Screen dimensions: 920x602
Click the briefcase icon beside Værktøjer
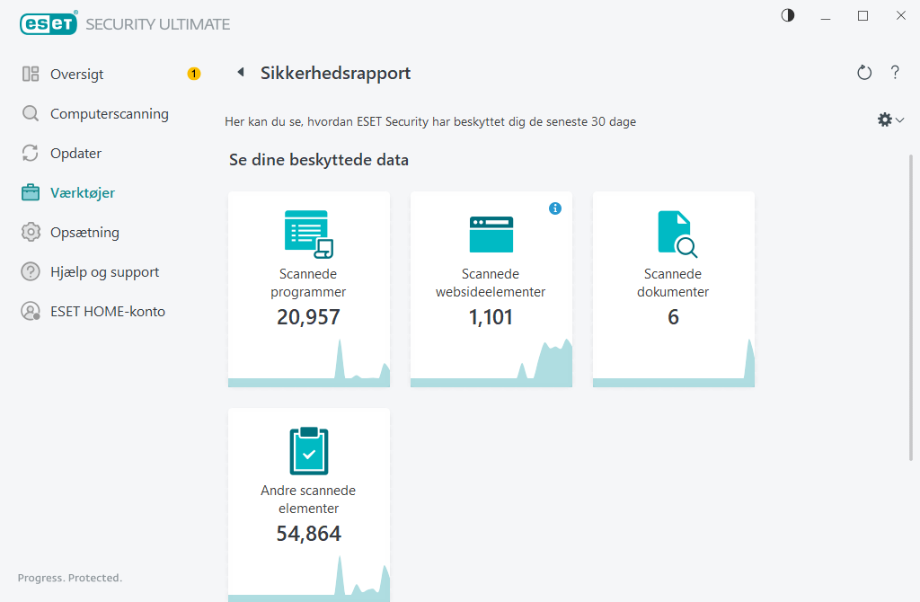pyautogui.click(x=31, y=192)
